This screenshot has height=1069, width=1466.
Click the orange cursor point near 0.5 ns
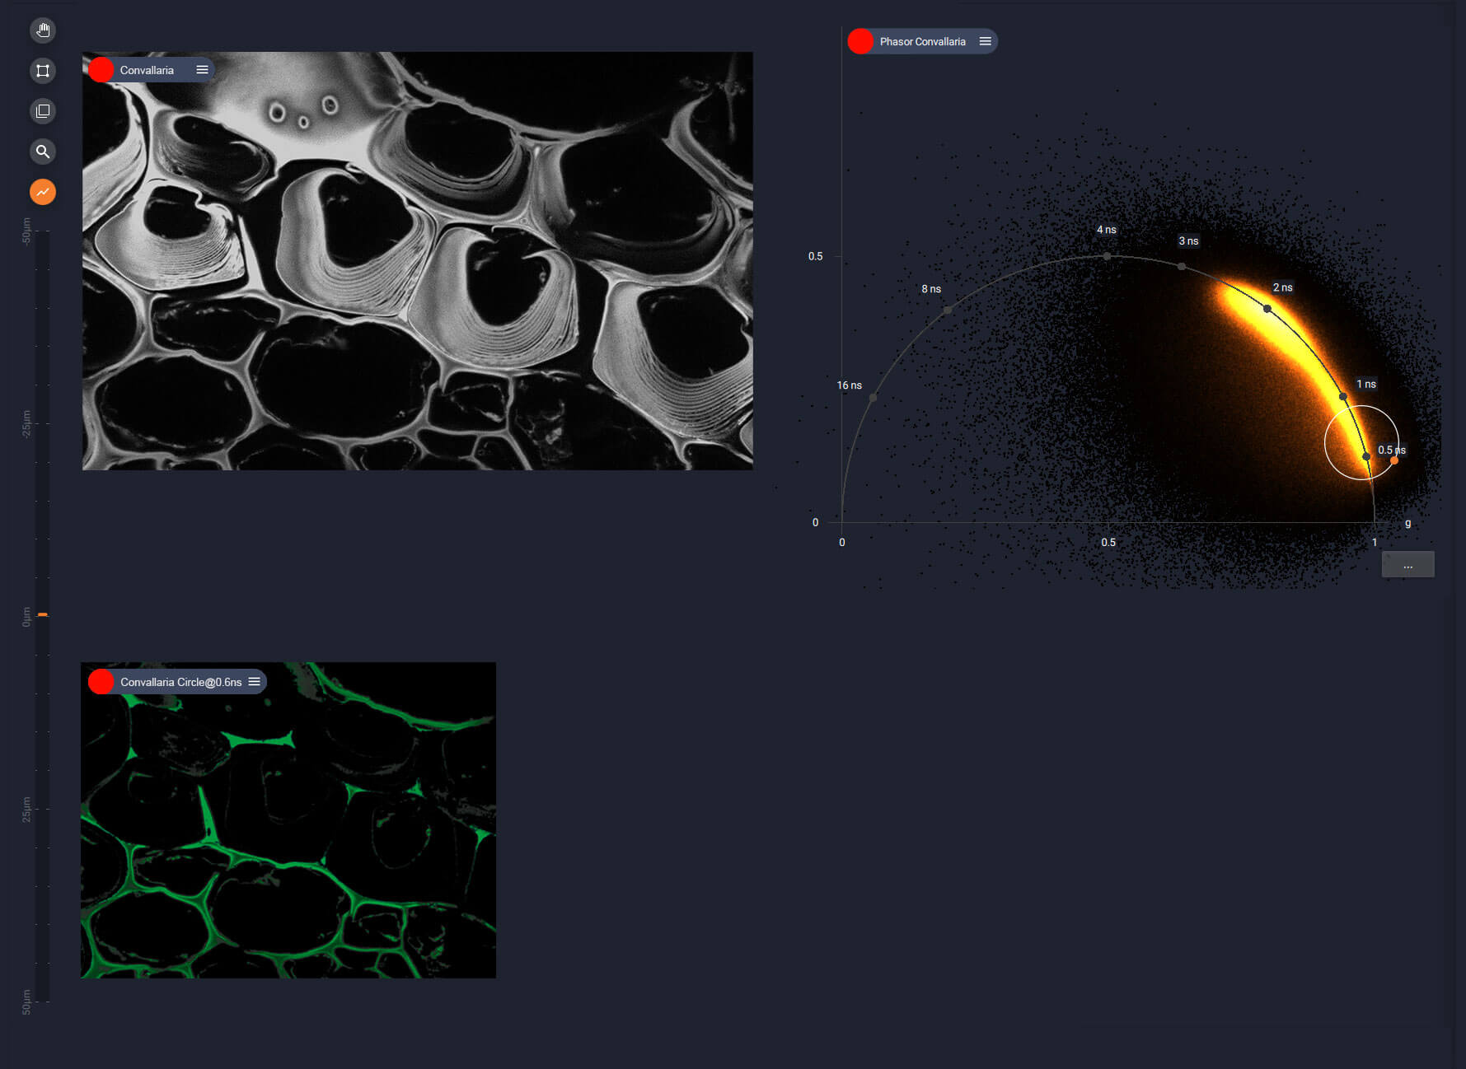coord(1393,460)
